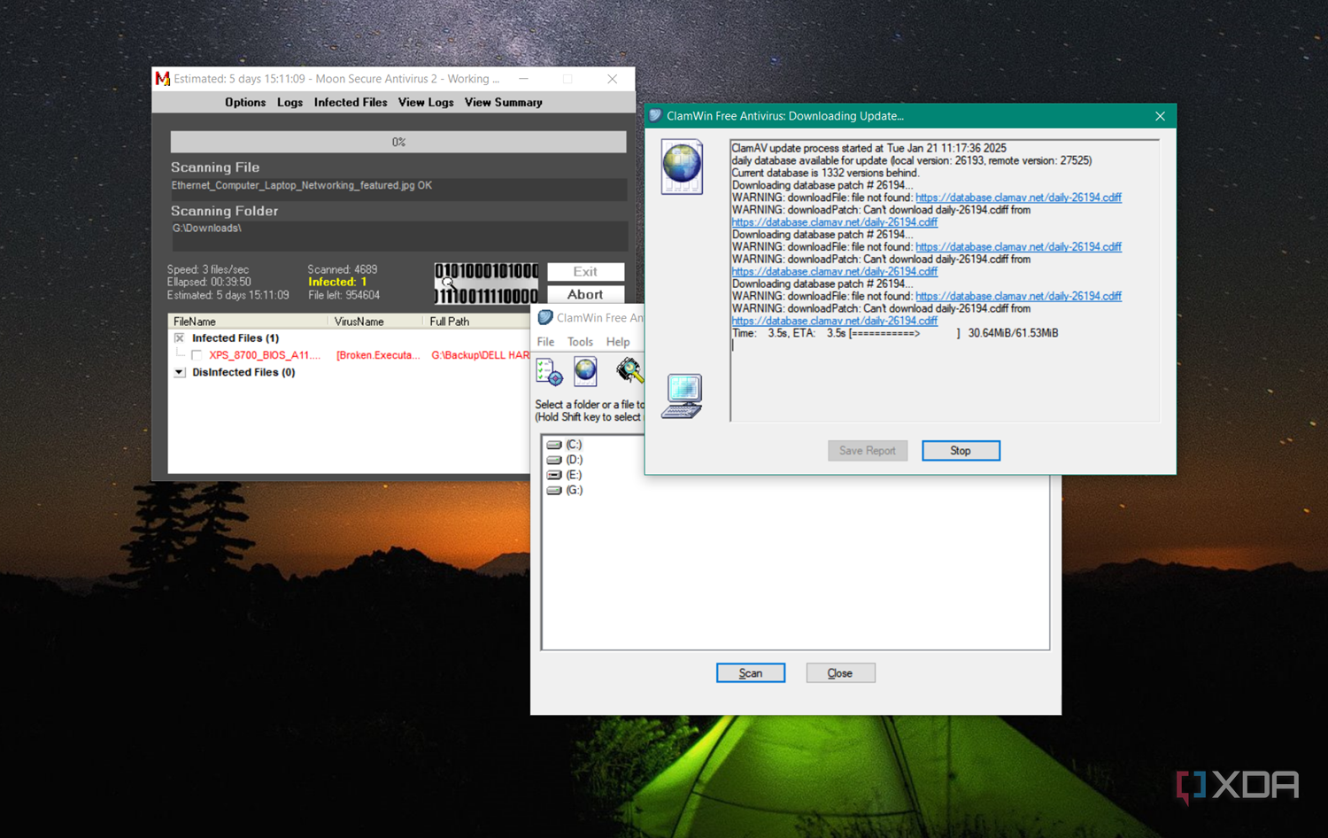
Task: Select the (C:) drive icon
Action: (x=555, y=444)
